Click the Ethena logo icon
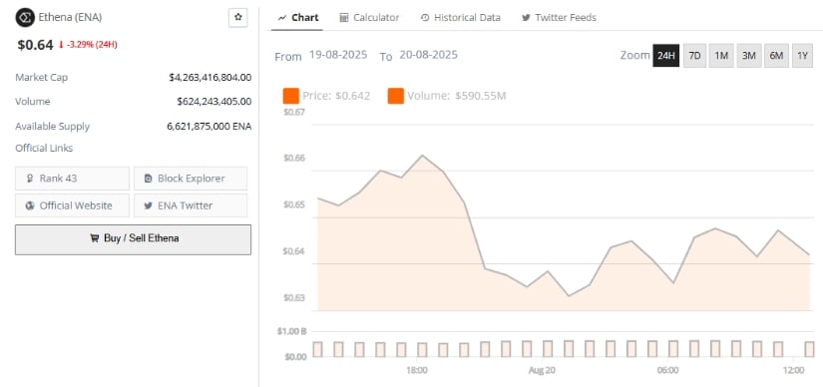 (x=25, y=17)
